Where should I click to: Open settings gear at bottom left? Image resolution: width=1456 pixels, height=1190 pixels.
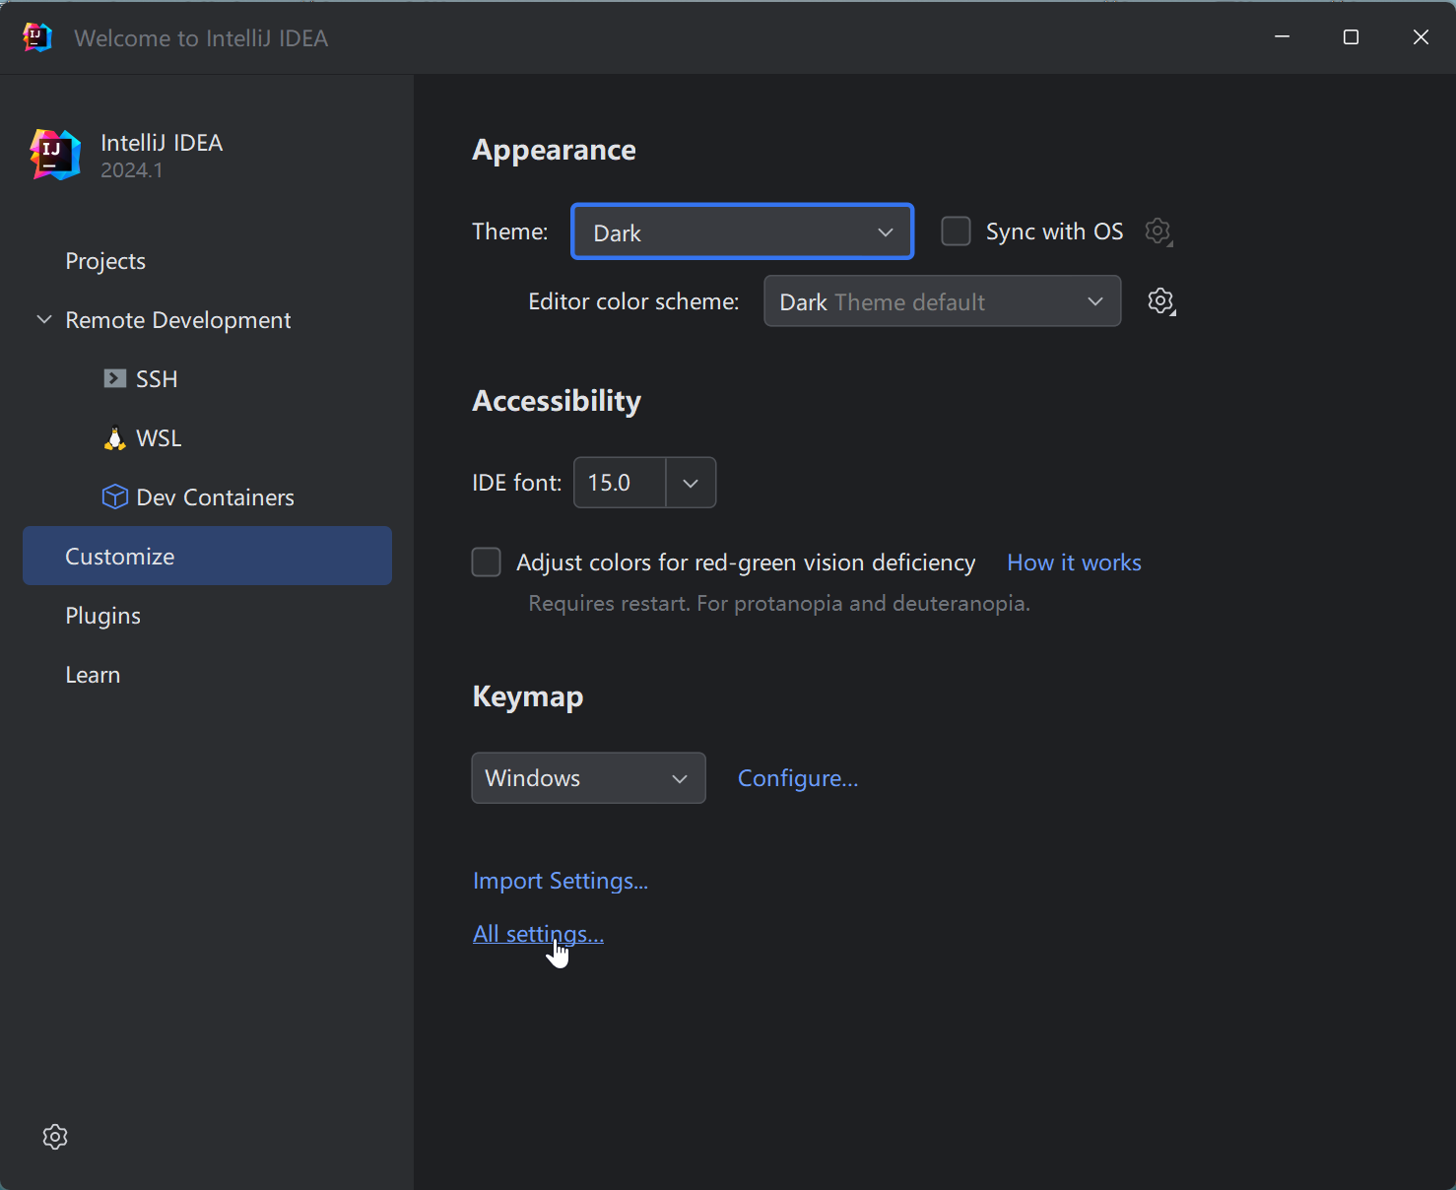55,1137
